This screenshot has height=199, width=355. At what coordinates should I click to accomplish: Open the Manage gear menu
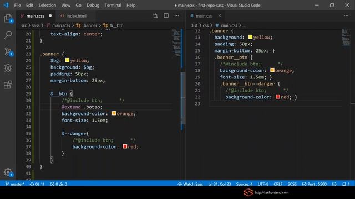coord(8,172)
